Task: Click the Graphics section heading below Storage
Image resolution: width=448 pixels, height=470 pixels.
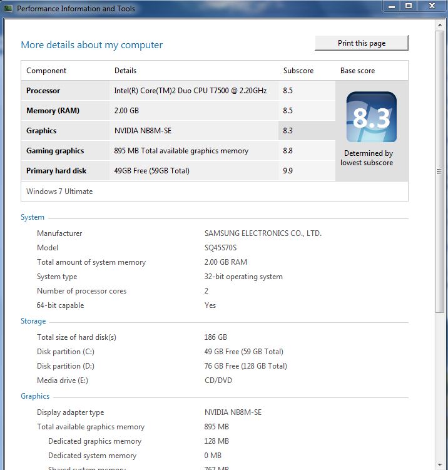Action: pos(35,396)
